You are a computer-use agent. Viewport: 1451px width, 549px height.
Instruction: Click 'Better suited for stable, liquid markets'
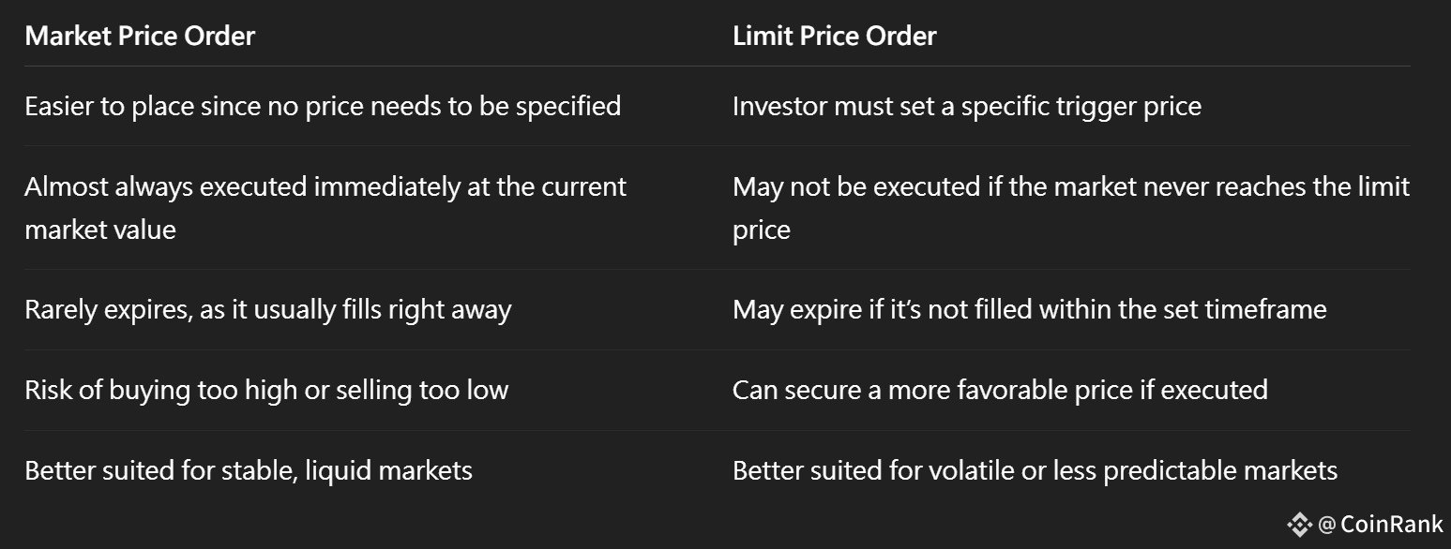pyautogui.click(x=249, y=469)
